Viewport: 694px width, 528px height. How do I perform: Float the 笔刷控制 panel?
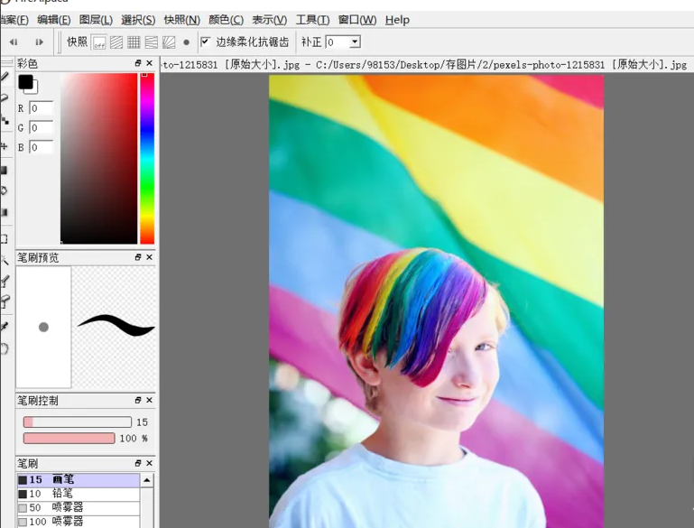pyautogui.click(x=138, y=400)
